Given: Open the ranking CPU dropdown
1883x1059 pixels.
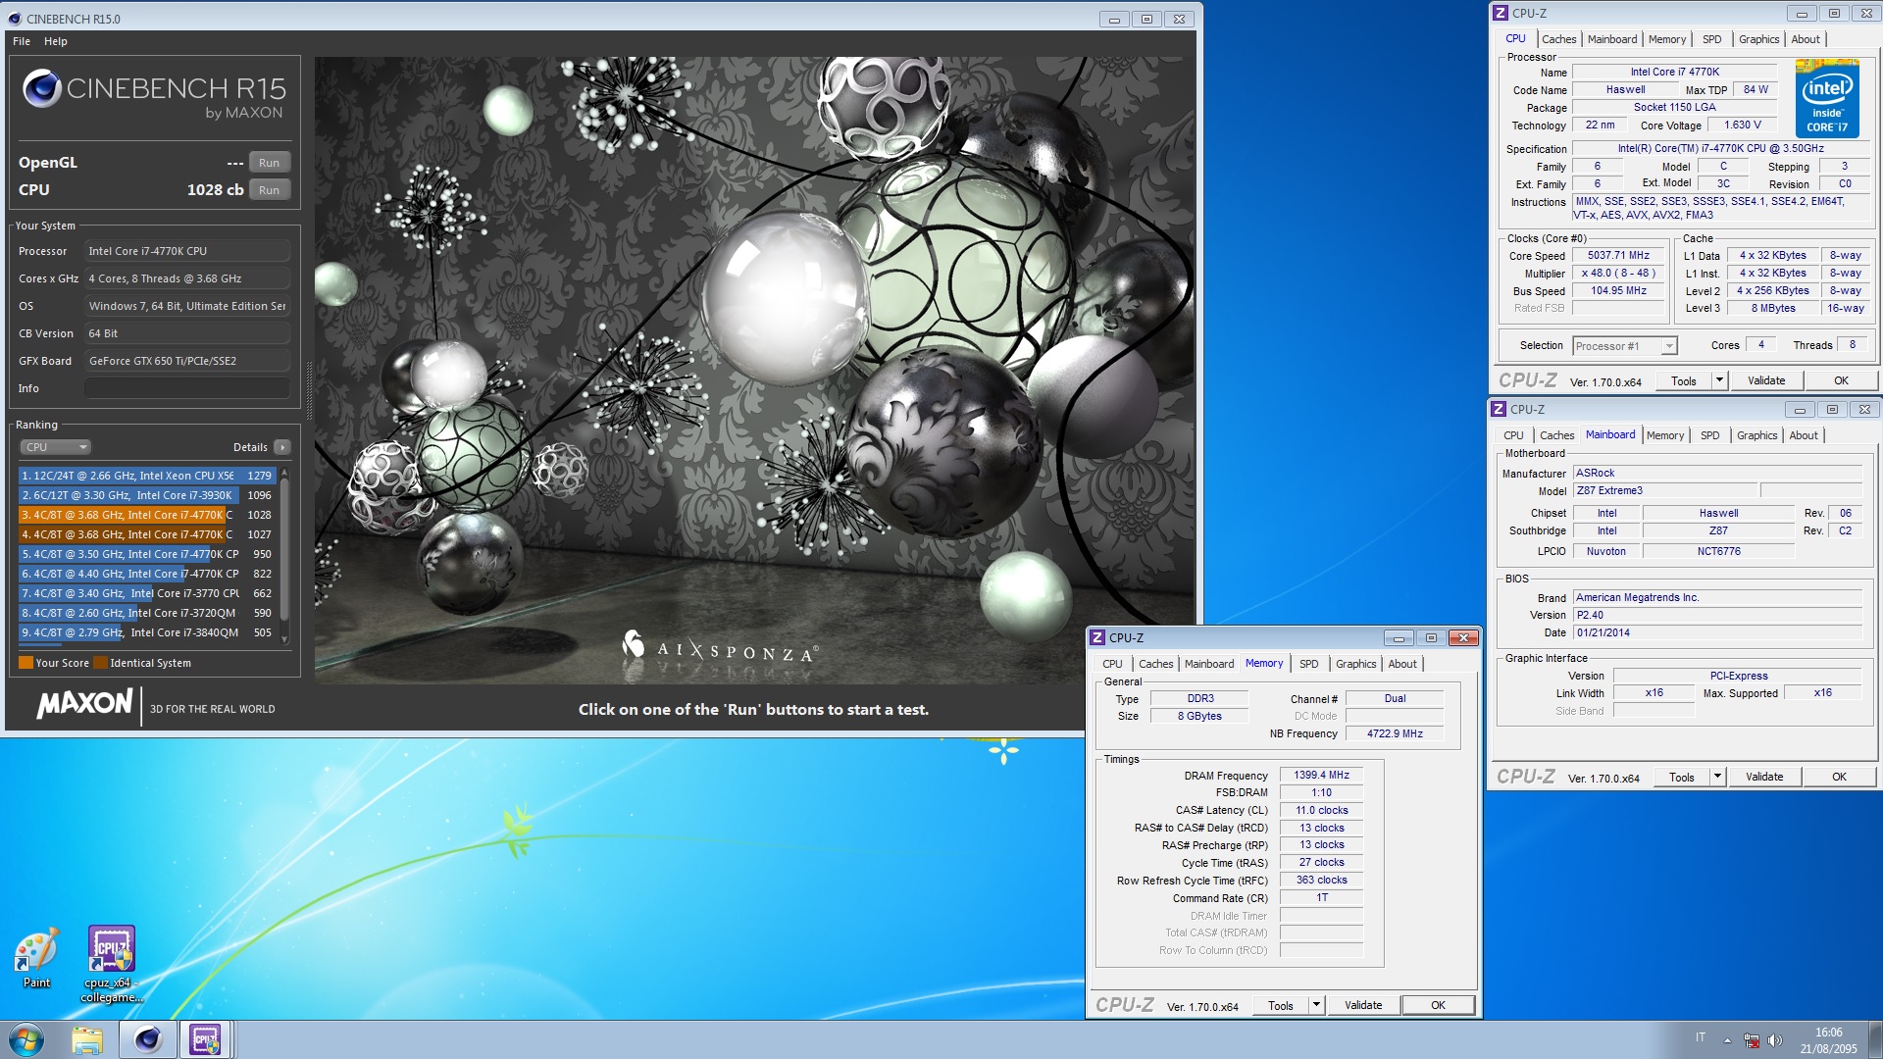Looking at the screenshot, I should (55, 447).
